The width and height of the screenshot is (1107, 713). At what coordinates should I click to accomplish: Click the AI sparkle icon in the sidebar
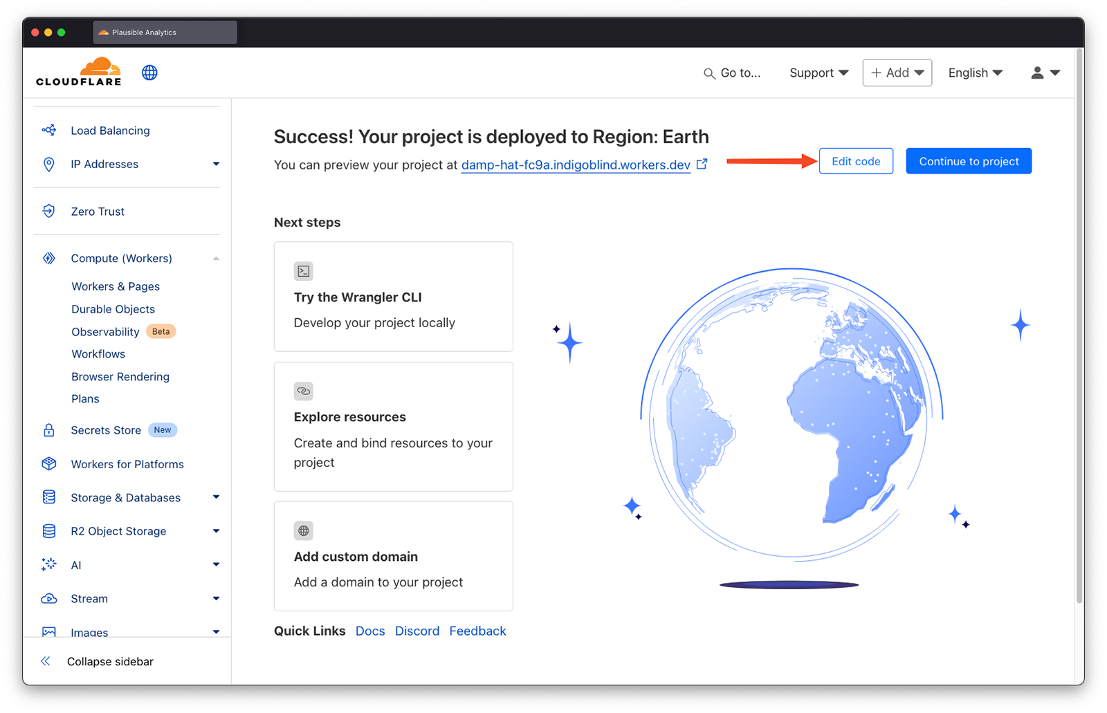[x=48, y=564]
